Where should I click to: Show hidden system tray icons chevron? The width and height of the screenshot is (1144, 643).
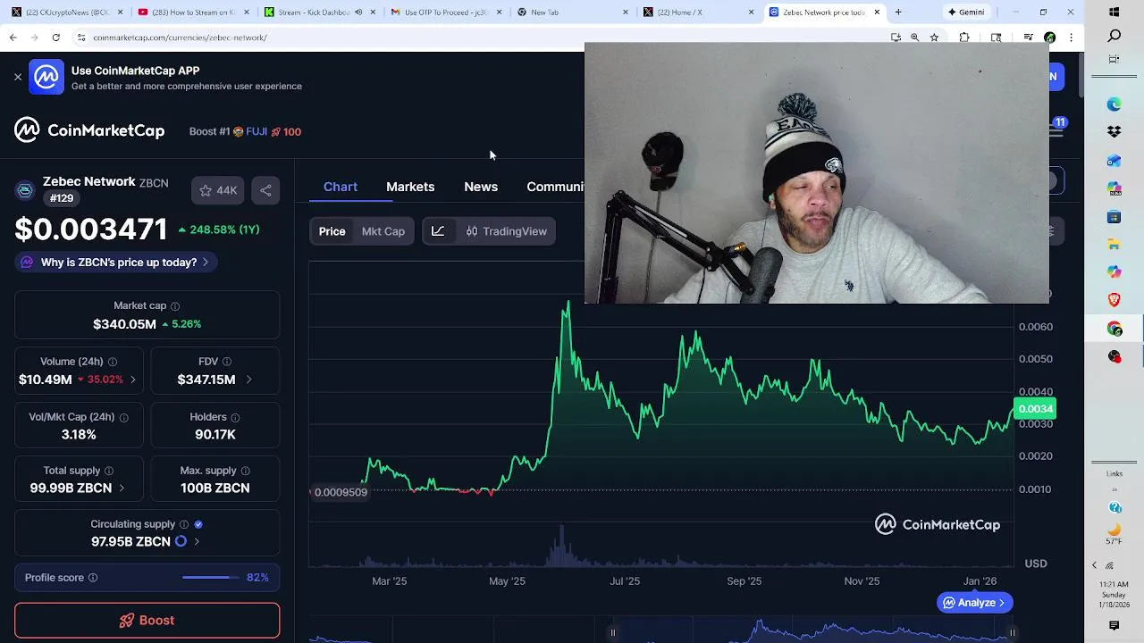tap(1094, 565)
